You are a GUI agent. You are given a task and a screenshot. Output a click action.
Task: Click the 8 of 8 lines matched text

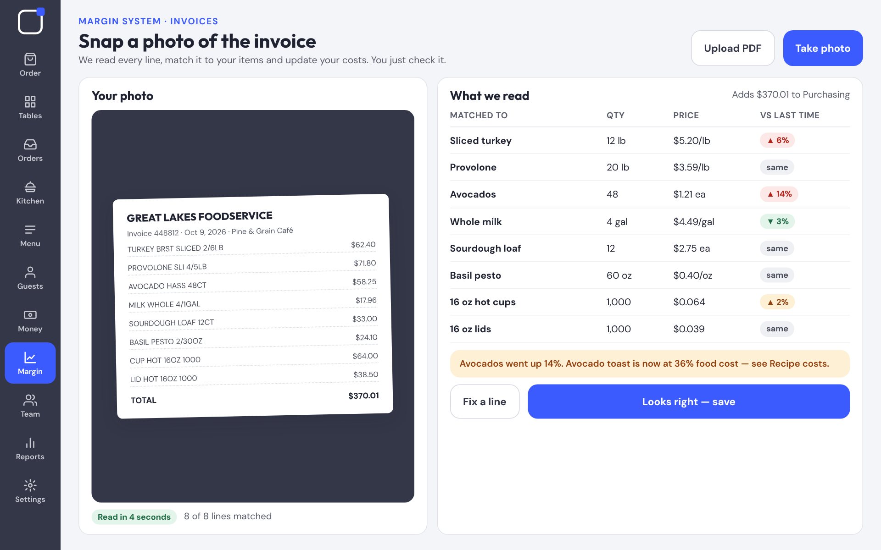pos(228,516)
